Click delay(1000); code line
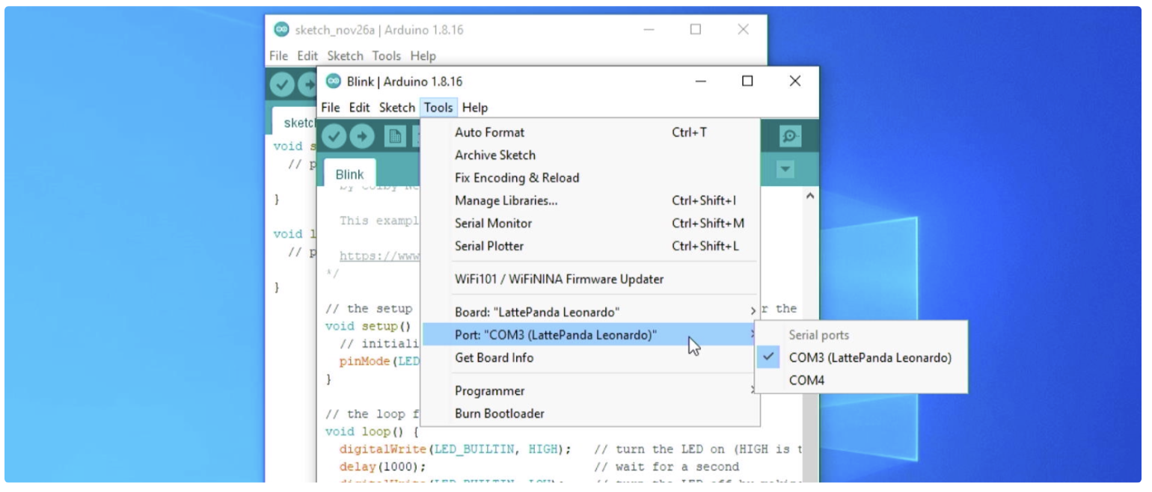The height and width of the screenshot is (492, 1152). 382,467
